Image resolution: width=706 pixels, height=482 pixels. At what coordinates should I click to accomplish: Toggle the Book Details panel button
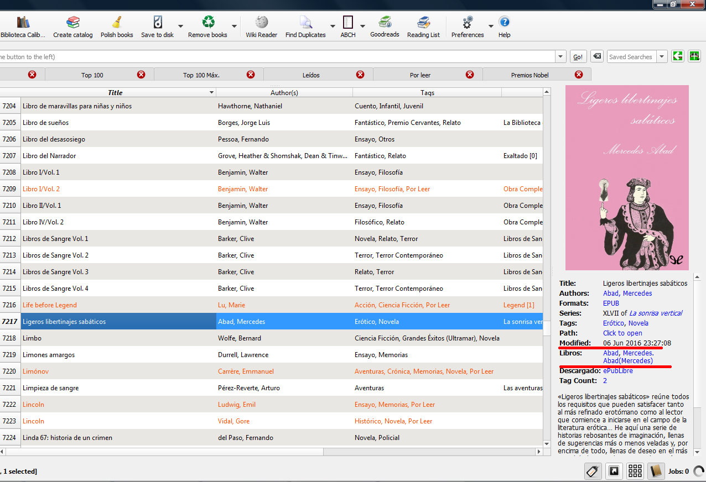[656, 471]
